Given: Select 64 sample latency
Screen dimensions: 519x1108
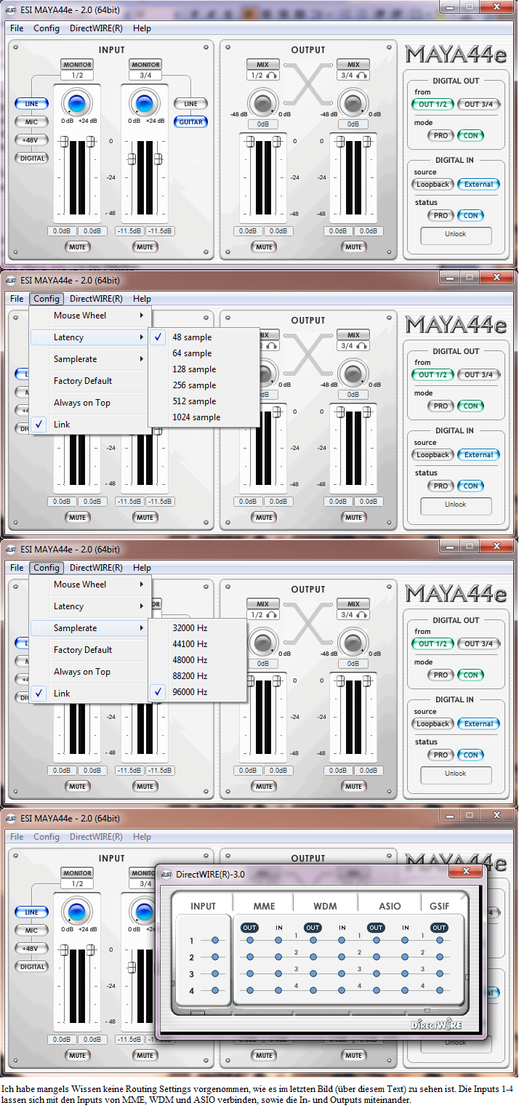Looking at the screenshot, I should pos(204,353).
